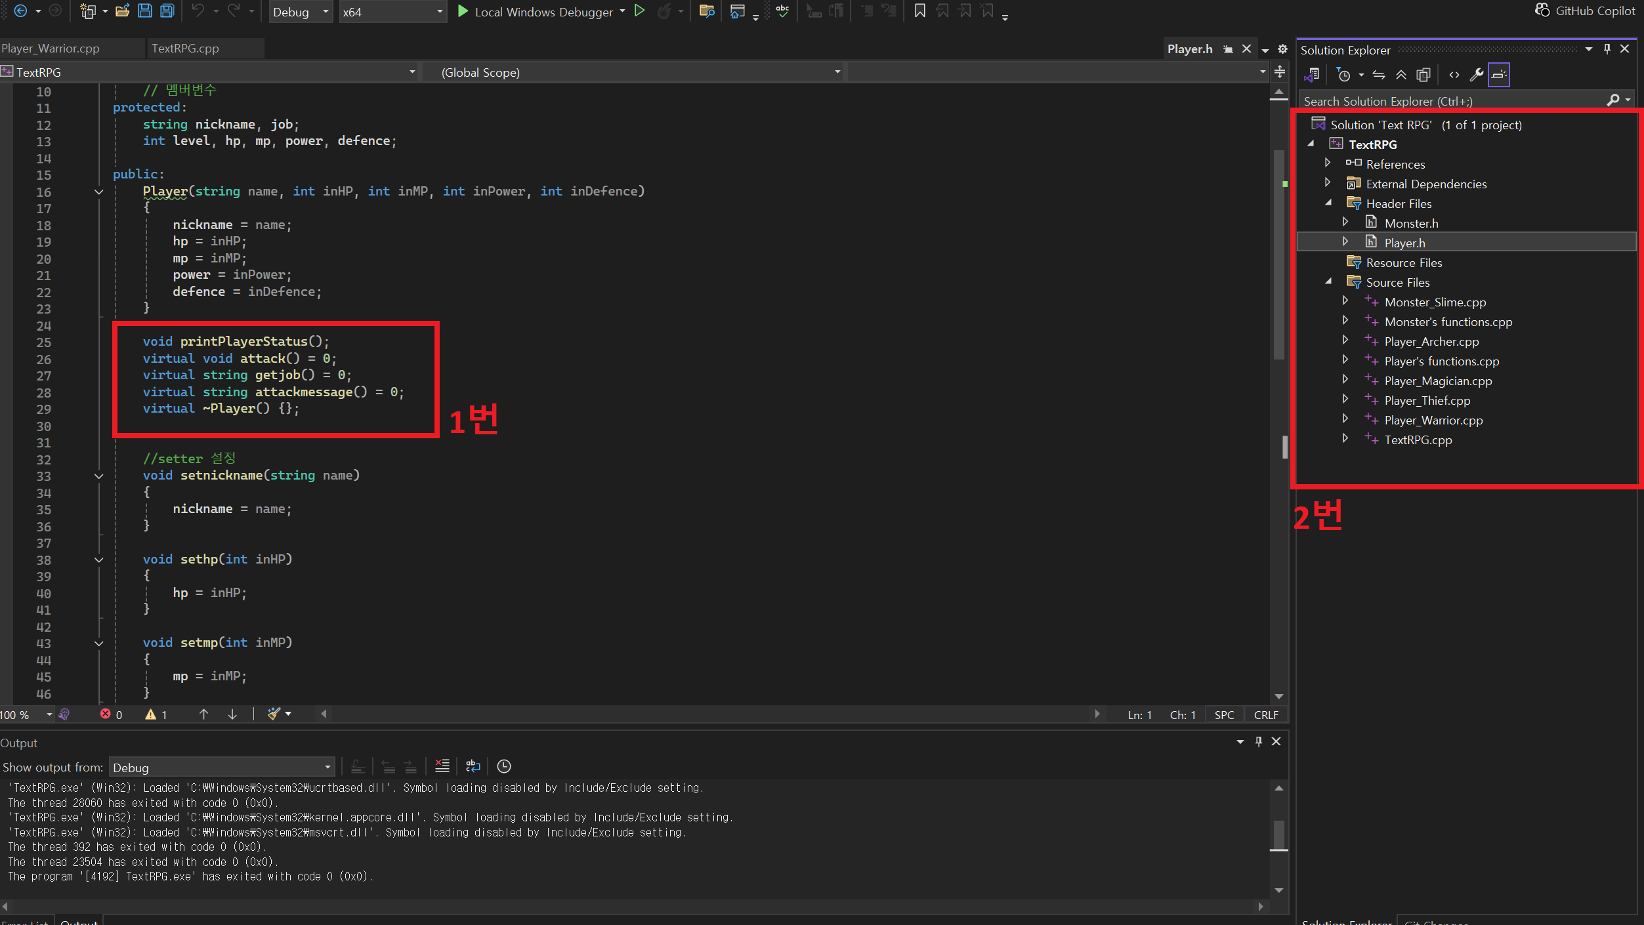Screen dimensions: 1644x925
Task: Toggle Word Wrap in the Output window
Action: click(x=473, y=766)
